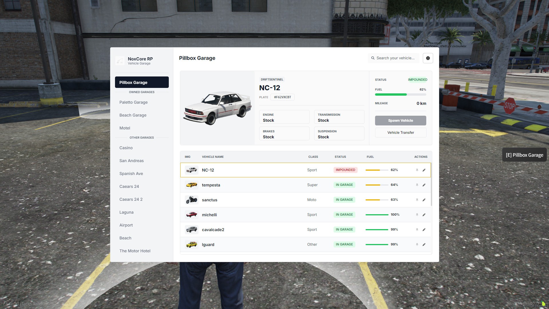This screenshot has height=309, width=549.
Task: Click the plate number #F62VXCBT
Action: [x=282, y=97]
